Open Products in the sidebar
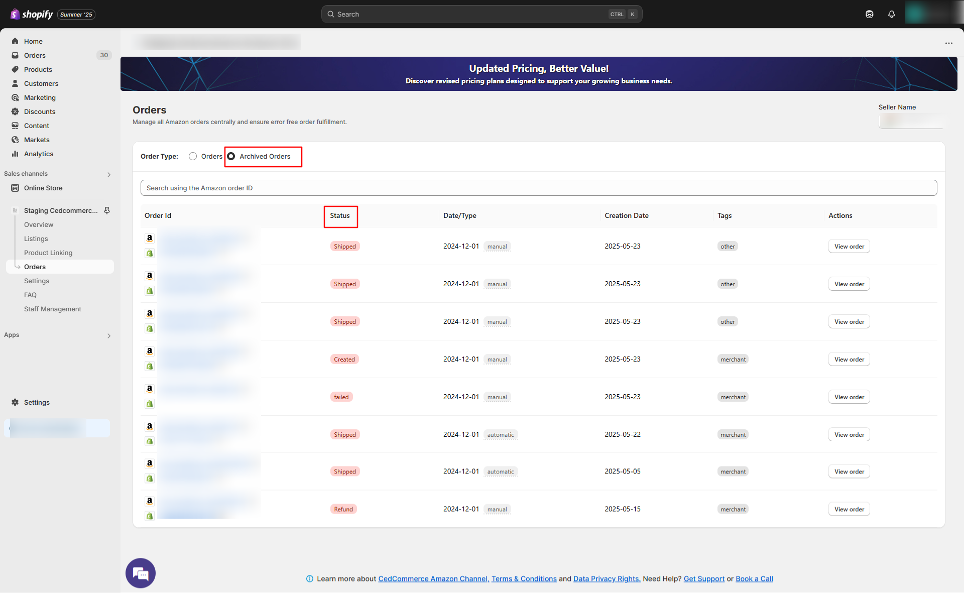This screenshot has height=593, width=964. (38, 69)
